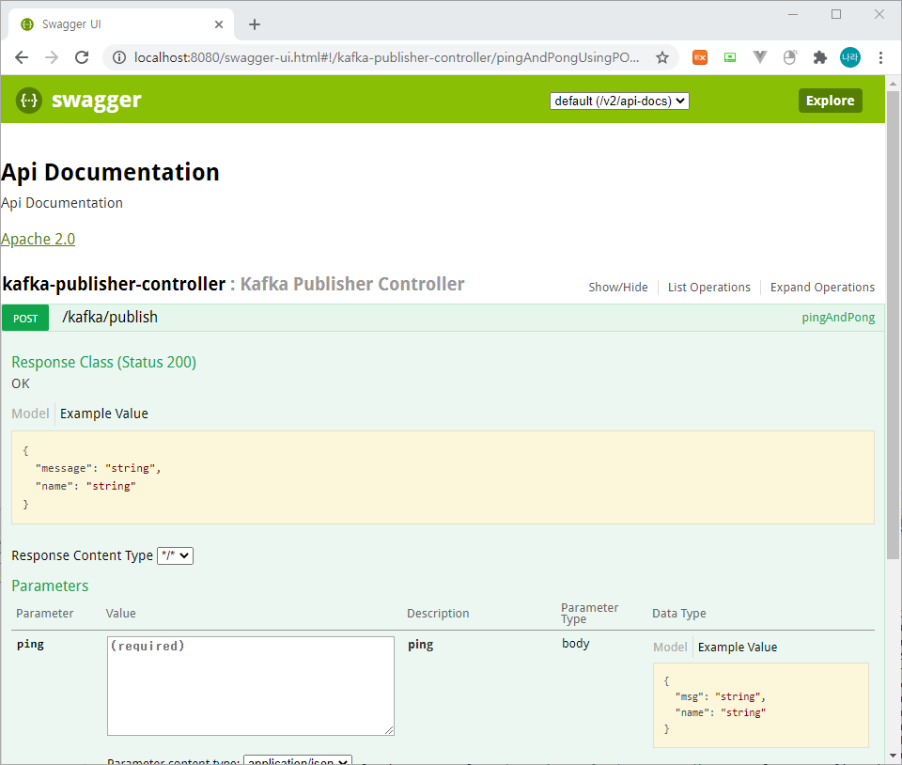Click the response example JSON box
This screenshot has width=902, height=765.
click(443, 477)
